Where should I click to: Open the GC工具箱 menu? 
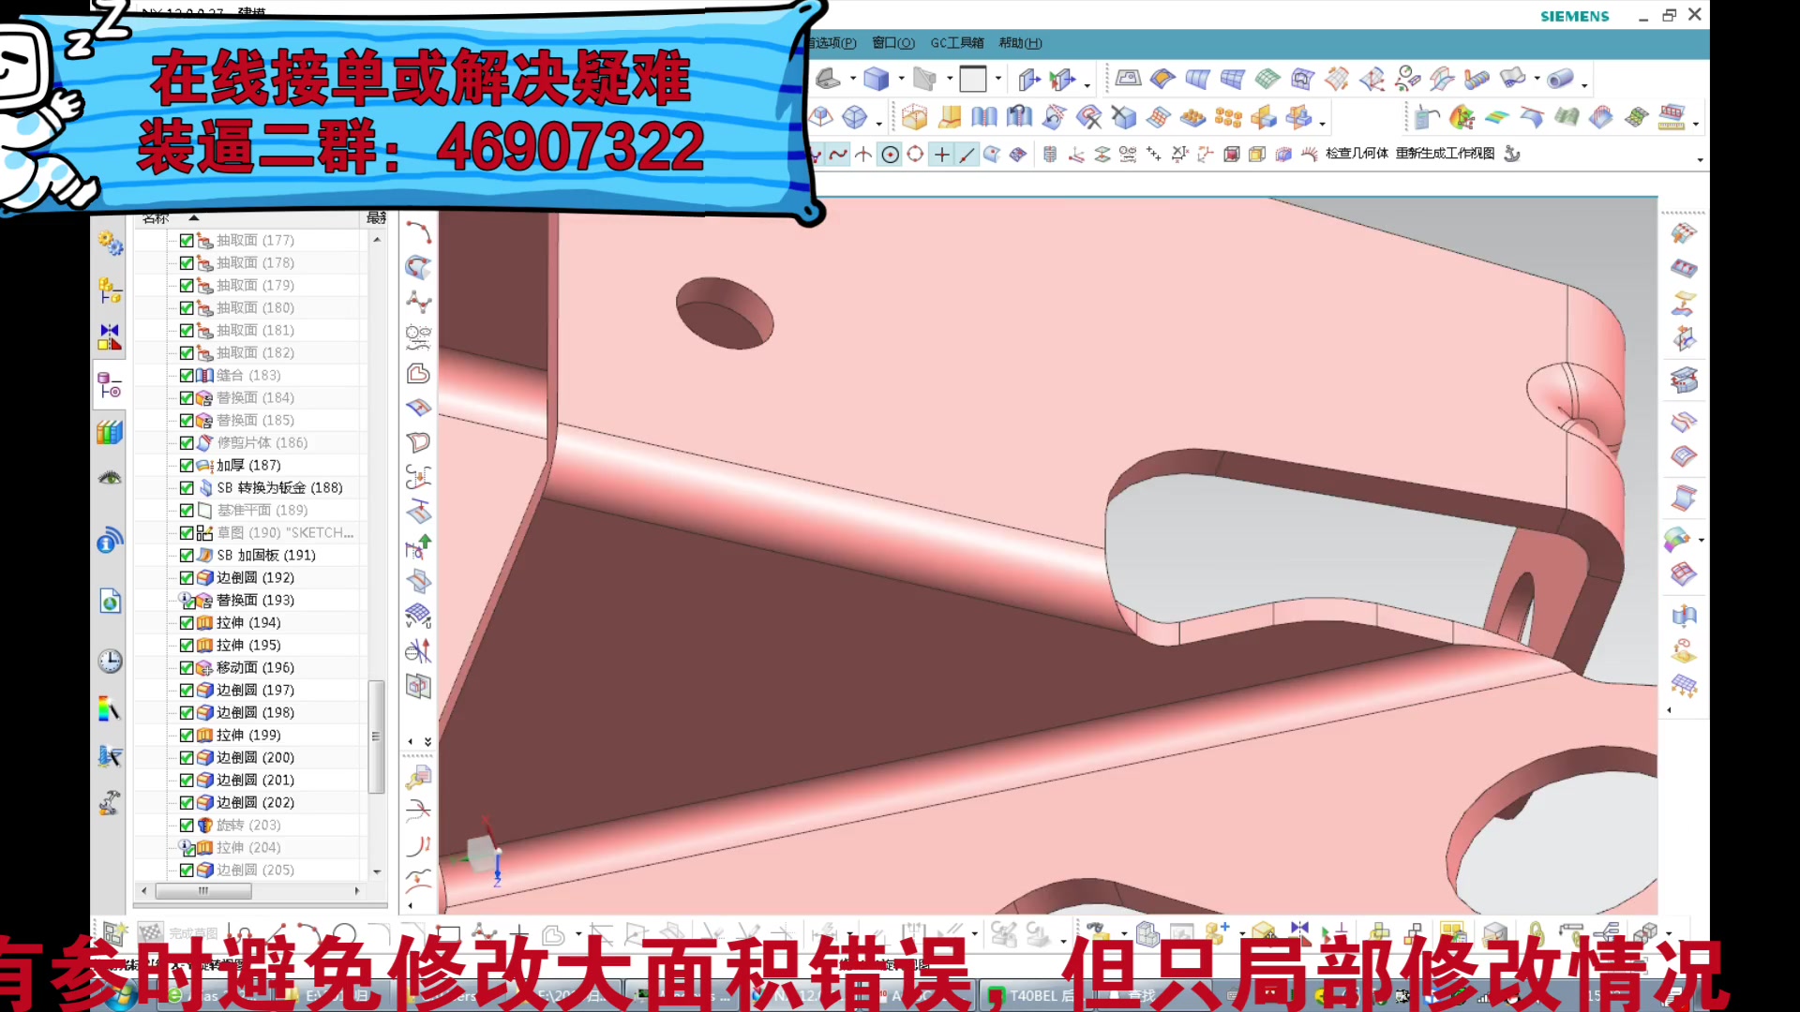(956, 43)
